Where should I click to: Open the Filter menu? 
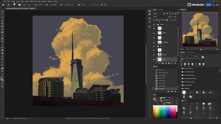pyautogui.click(x=31, y=1)
